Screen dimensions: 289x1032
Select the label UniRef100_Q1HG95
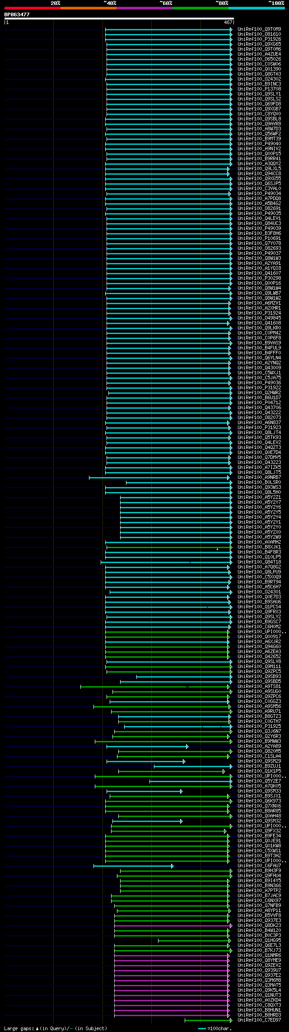(x=259, y=941)
